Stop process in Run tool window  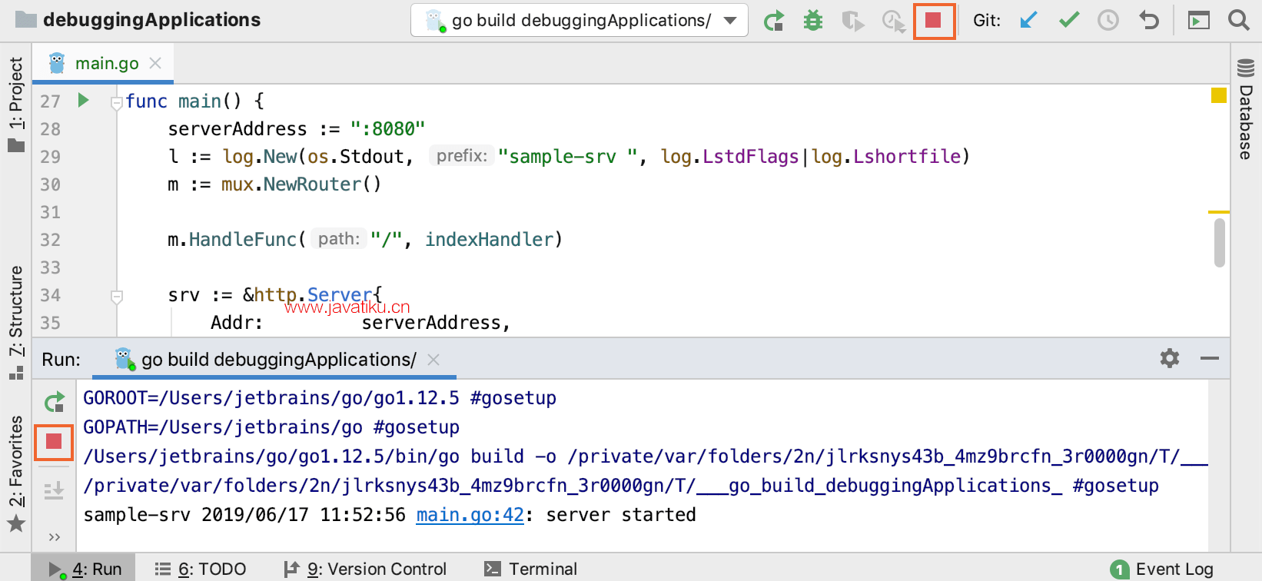pos(54,442)
